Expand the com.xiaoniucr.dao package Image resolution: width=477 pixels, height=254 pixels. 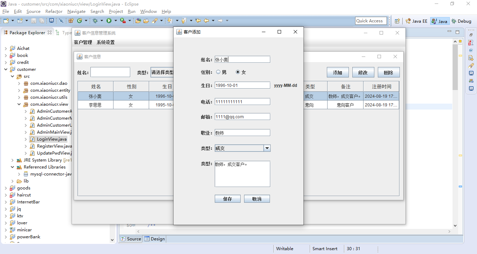click(x=19, y=83)
